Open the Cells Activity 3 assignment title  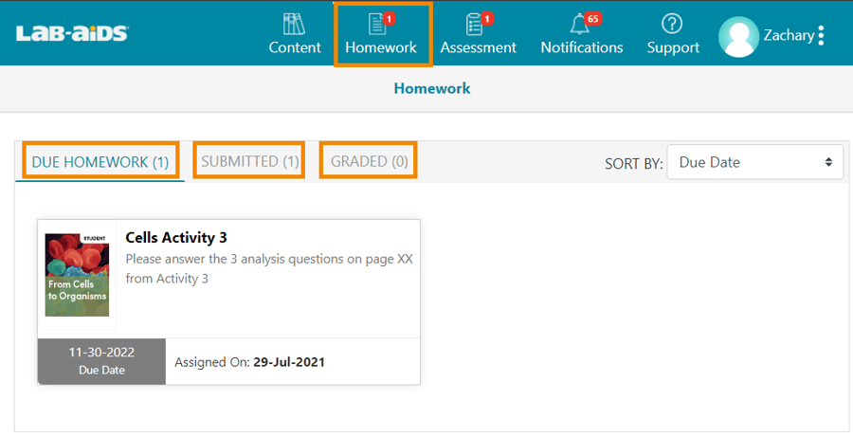pos(176,238)
